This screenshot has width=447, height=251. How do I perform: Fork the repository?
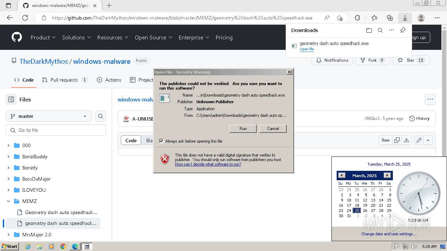point(372,60)
